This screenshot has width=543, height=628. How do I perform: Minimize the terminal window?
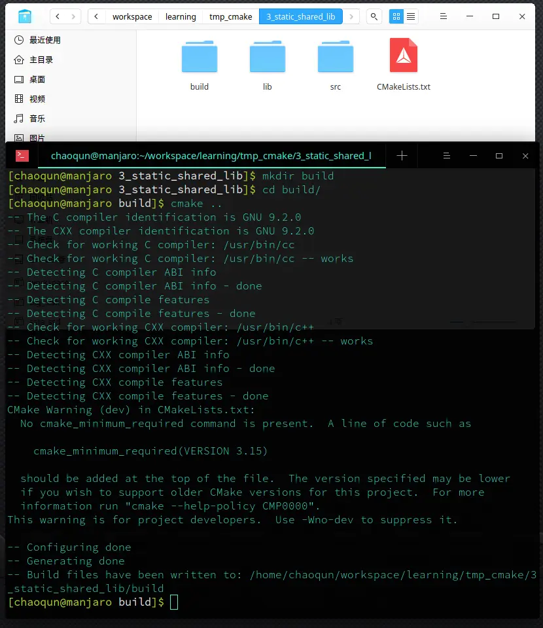(x=473, y=156)
